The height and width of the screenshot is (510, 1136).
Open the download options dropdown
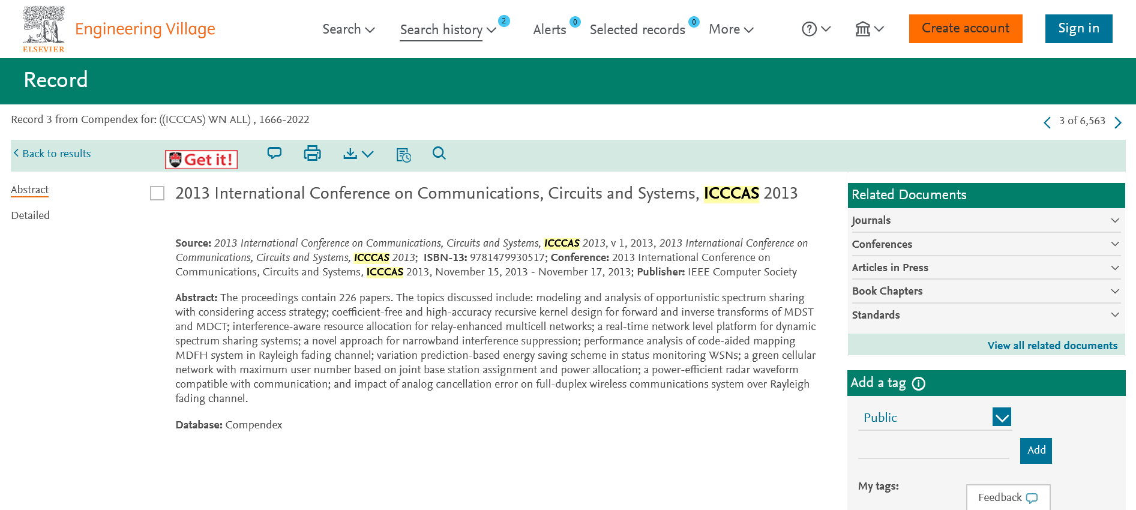(x=358, y=154)
